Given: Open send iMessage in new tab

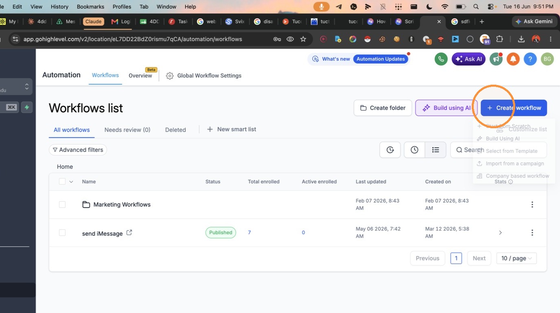Looking at the screenshot, I should (x=129, y=233).
